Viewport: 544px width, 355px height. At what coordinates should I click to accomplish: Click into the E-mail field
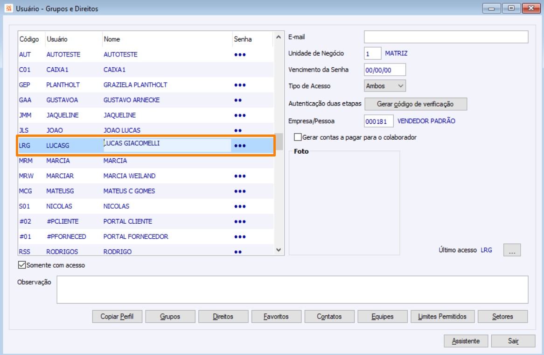click(x=446, y=37)
